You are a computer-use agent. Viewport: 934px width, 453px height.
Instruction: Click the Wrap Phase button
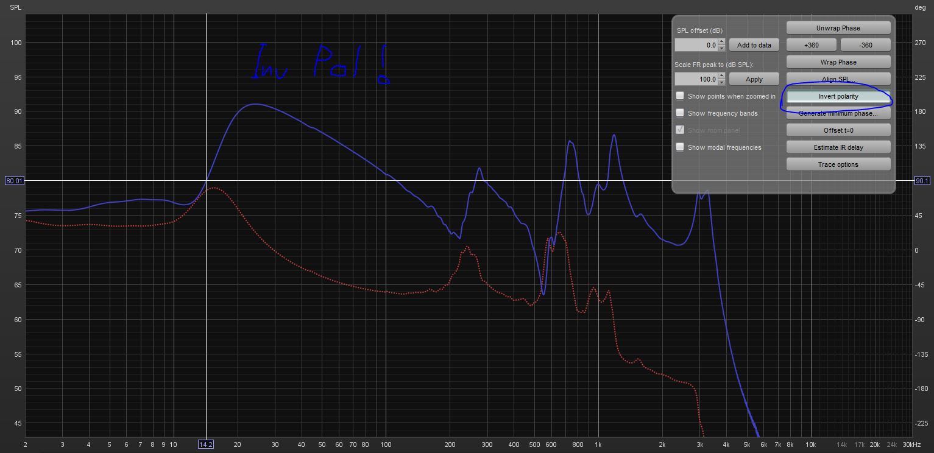point(838,62)
